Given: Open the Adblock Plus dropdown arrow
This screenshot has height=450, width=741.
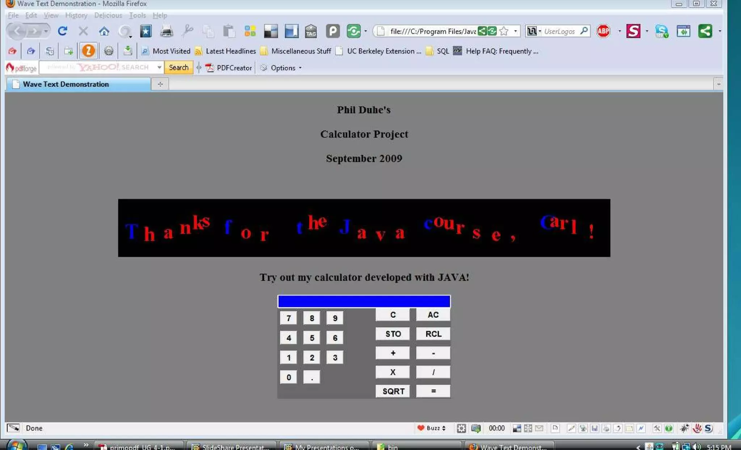Looking at the screenshot, I should tap(619, 31).
